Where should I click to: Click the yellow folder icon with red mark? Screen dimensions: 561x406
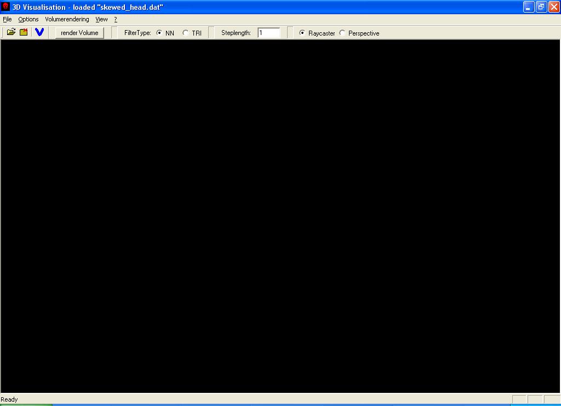click(x=24, y=32)
